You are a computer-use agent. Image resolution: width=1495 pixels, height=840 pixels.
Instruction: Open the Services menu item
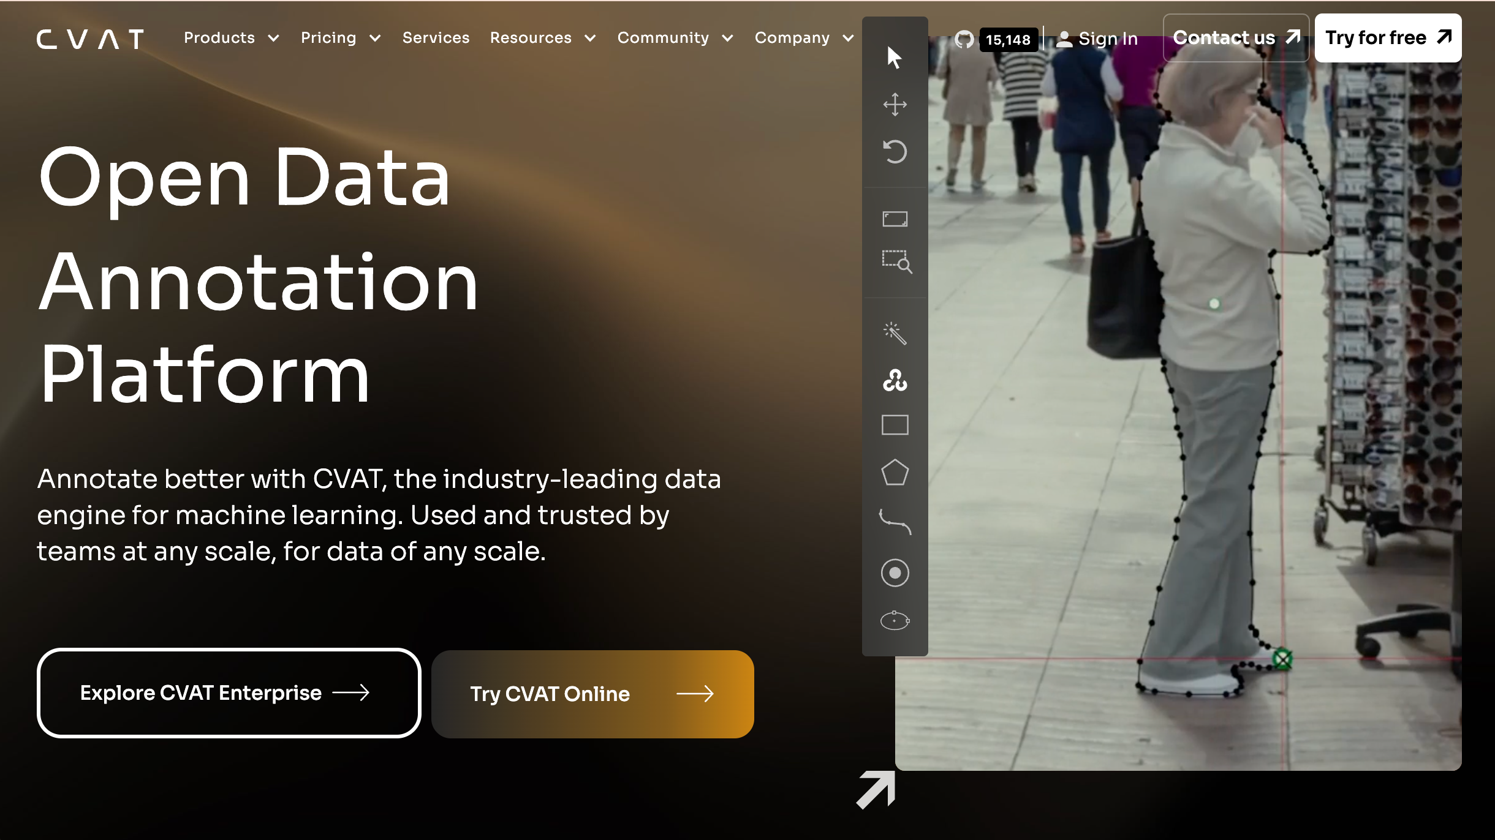click(x=436, y=38)
